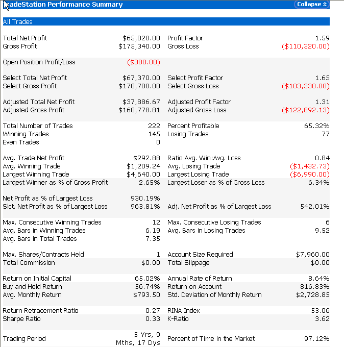Select Adjusted Gross Loss value ($122,892.13)
This screenshot has width=344, height=347.
click(306, 110)
